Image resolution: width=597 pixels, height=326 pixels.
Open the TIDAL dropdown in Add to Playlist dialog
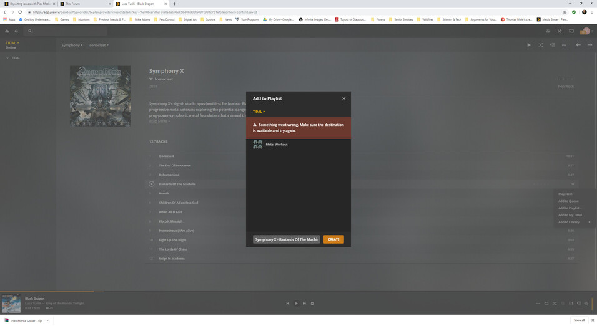tap(259, 112)
